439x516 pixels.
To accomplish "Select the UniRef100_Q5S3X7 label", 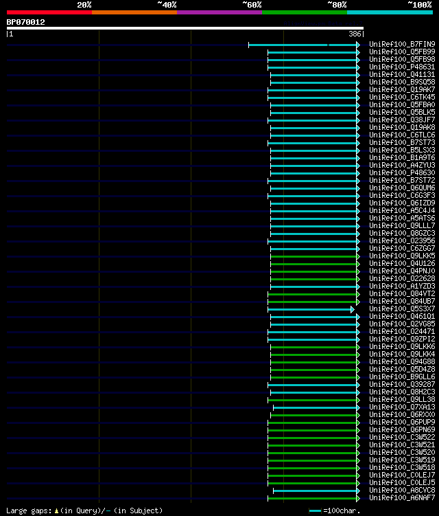I will tap(402, 309).
